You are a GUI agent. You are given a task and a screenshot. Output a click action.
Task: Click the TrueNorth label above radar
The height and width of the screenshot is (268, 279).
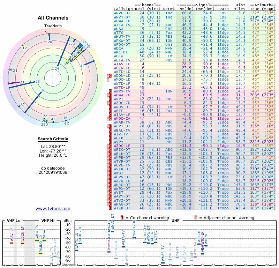(x=53, y=26)
